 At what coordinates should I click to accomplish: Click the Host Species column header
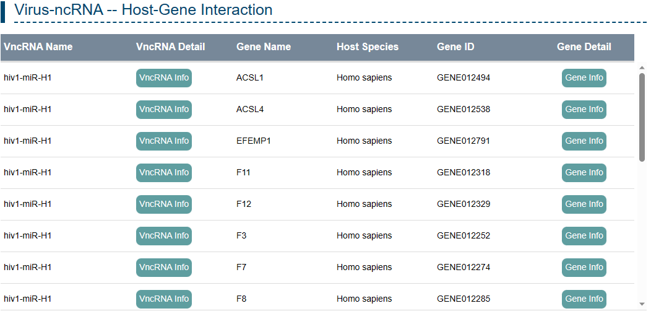click(368, 47)
